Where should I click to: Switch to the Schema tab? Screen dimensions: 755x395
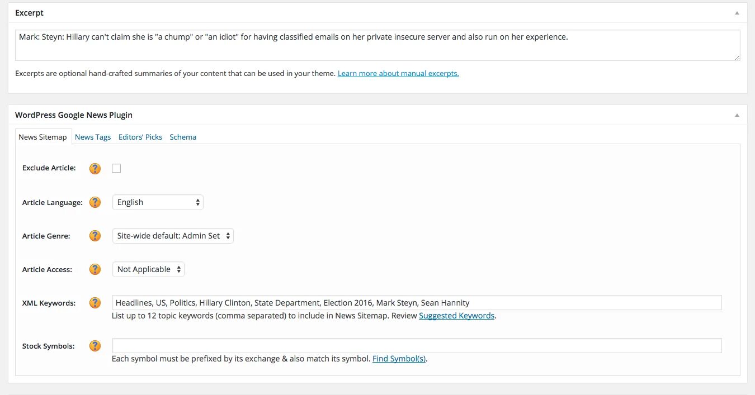[183, 137]
